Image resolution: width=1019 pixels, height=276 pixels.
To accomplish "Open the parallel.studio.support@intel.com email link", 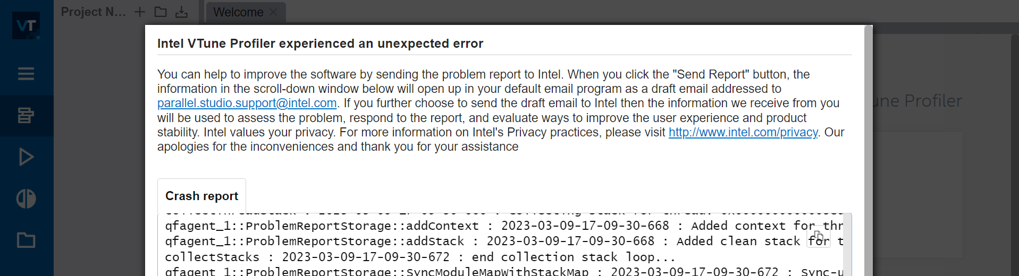I will (x=247, y=103).
